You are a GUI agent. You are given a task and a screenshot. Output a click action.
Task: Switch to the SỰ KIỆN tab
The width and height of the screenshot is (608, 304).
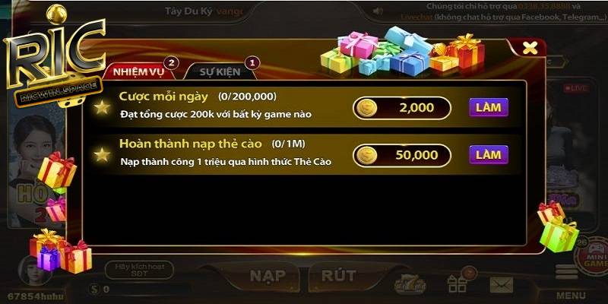220,71
